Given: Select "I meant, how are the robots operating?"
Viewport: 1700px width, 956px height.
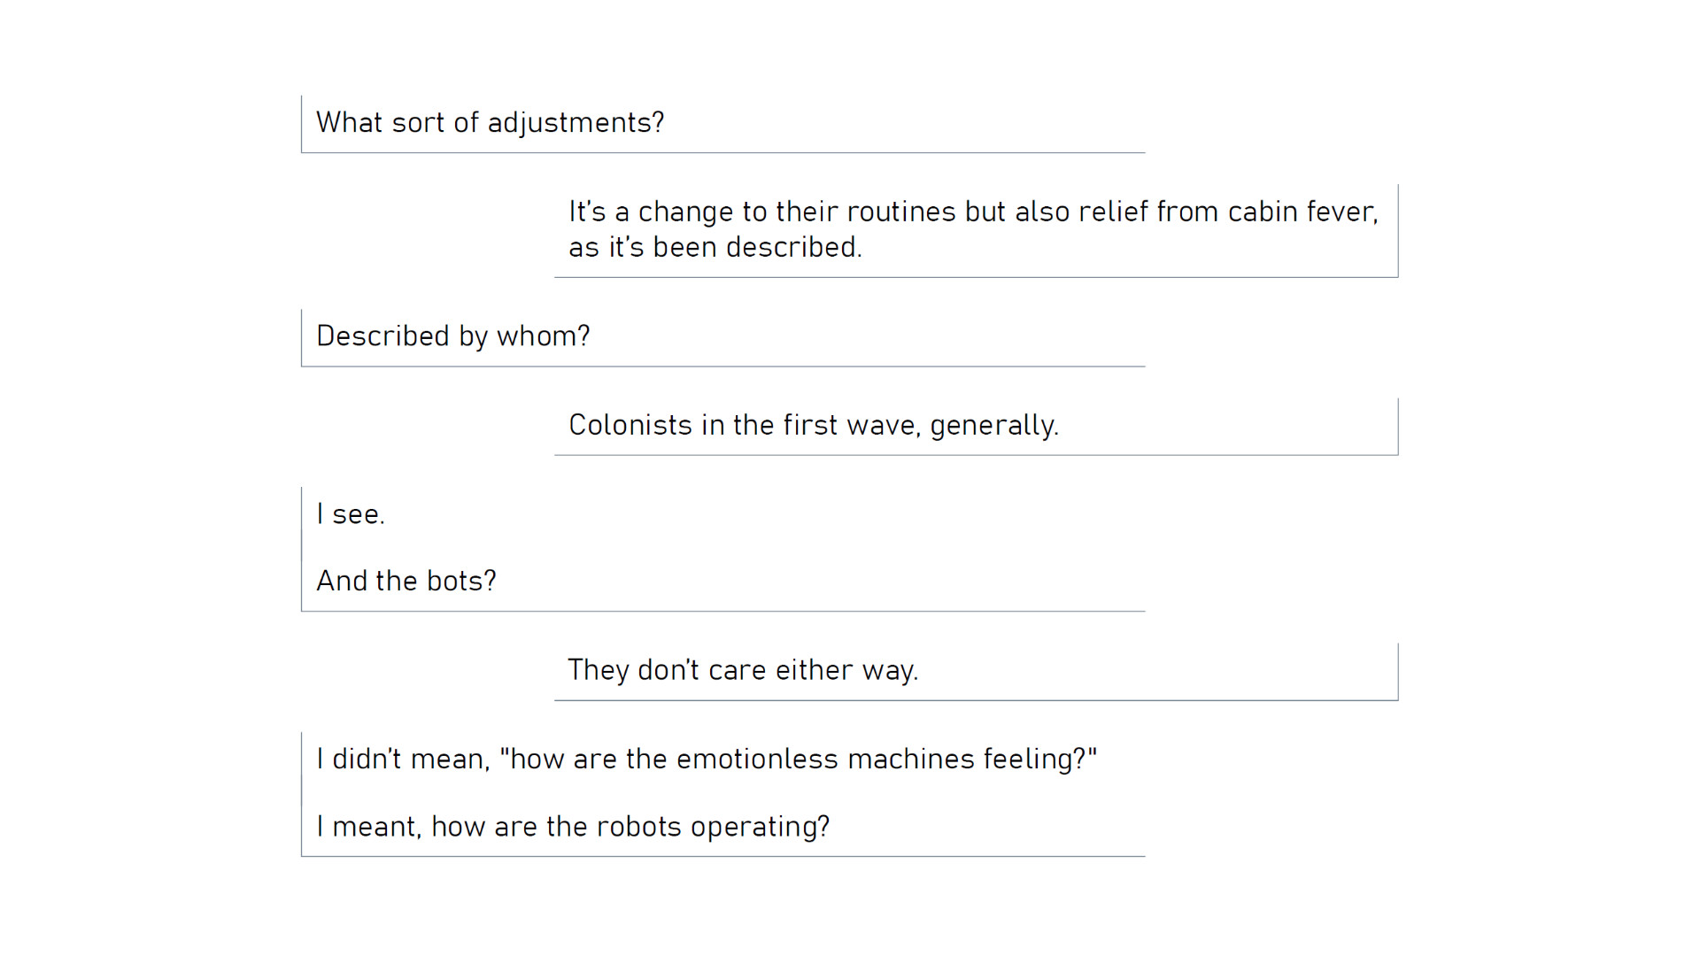Looking at the screenshot, I should (573, 827).
